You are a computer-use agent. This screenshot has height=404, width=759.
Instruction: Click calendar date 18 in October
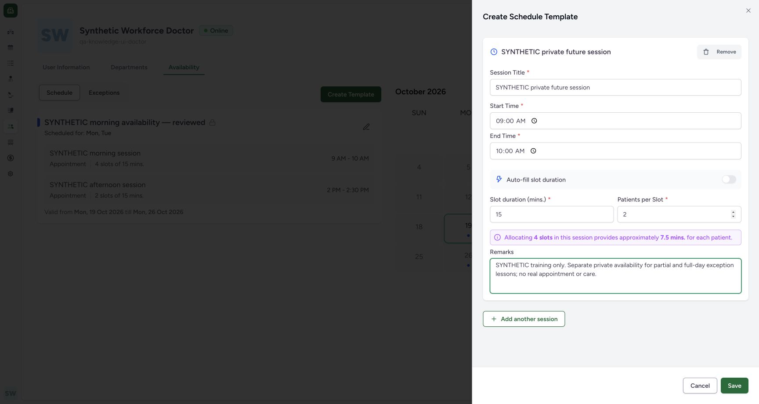[x=419, y=227]
